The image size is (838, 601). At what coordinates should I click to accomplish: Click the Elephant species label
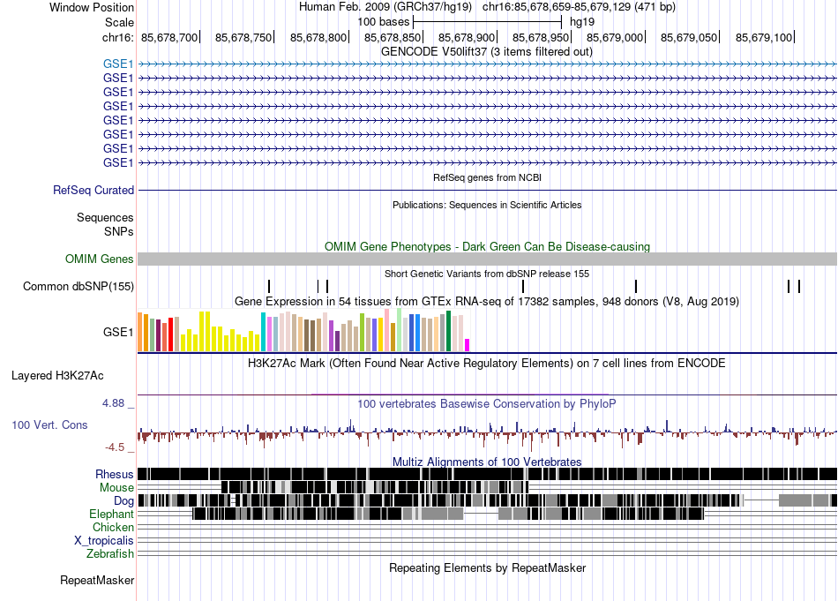click(111, 515)
